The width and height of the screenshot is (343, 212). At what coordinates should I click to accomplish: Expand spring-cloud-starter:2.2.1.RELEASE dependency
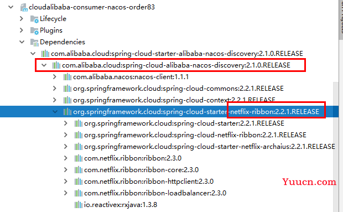point(66,123)
